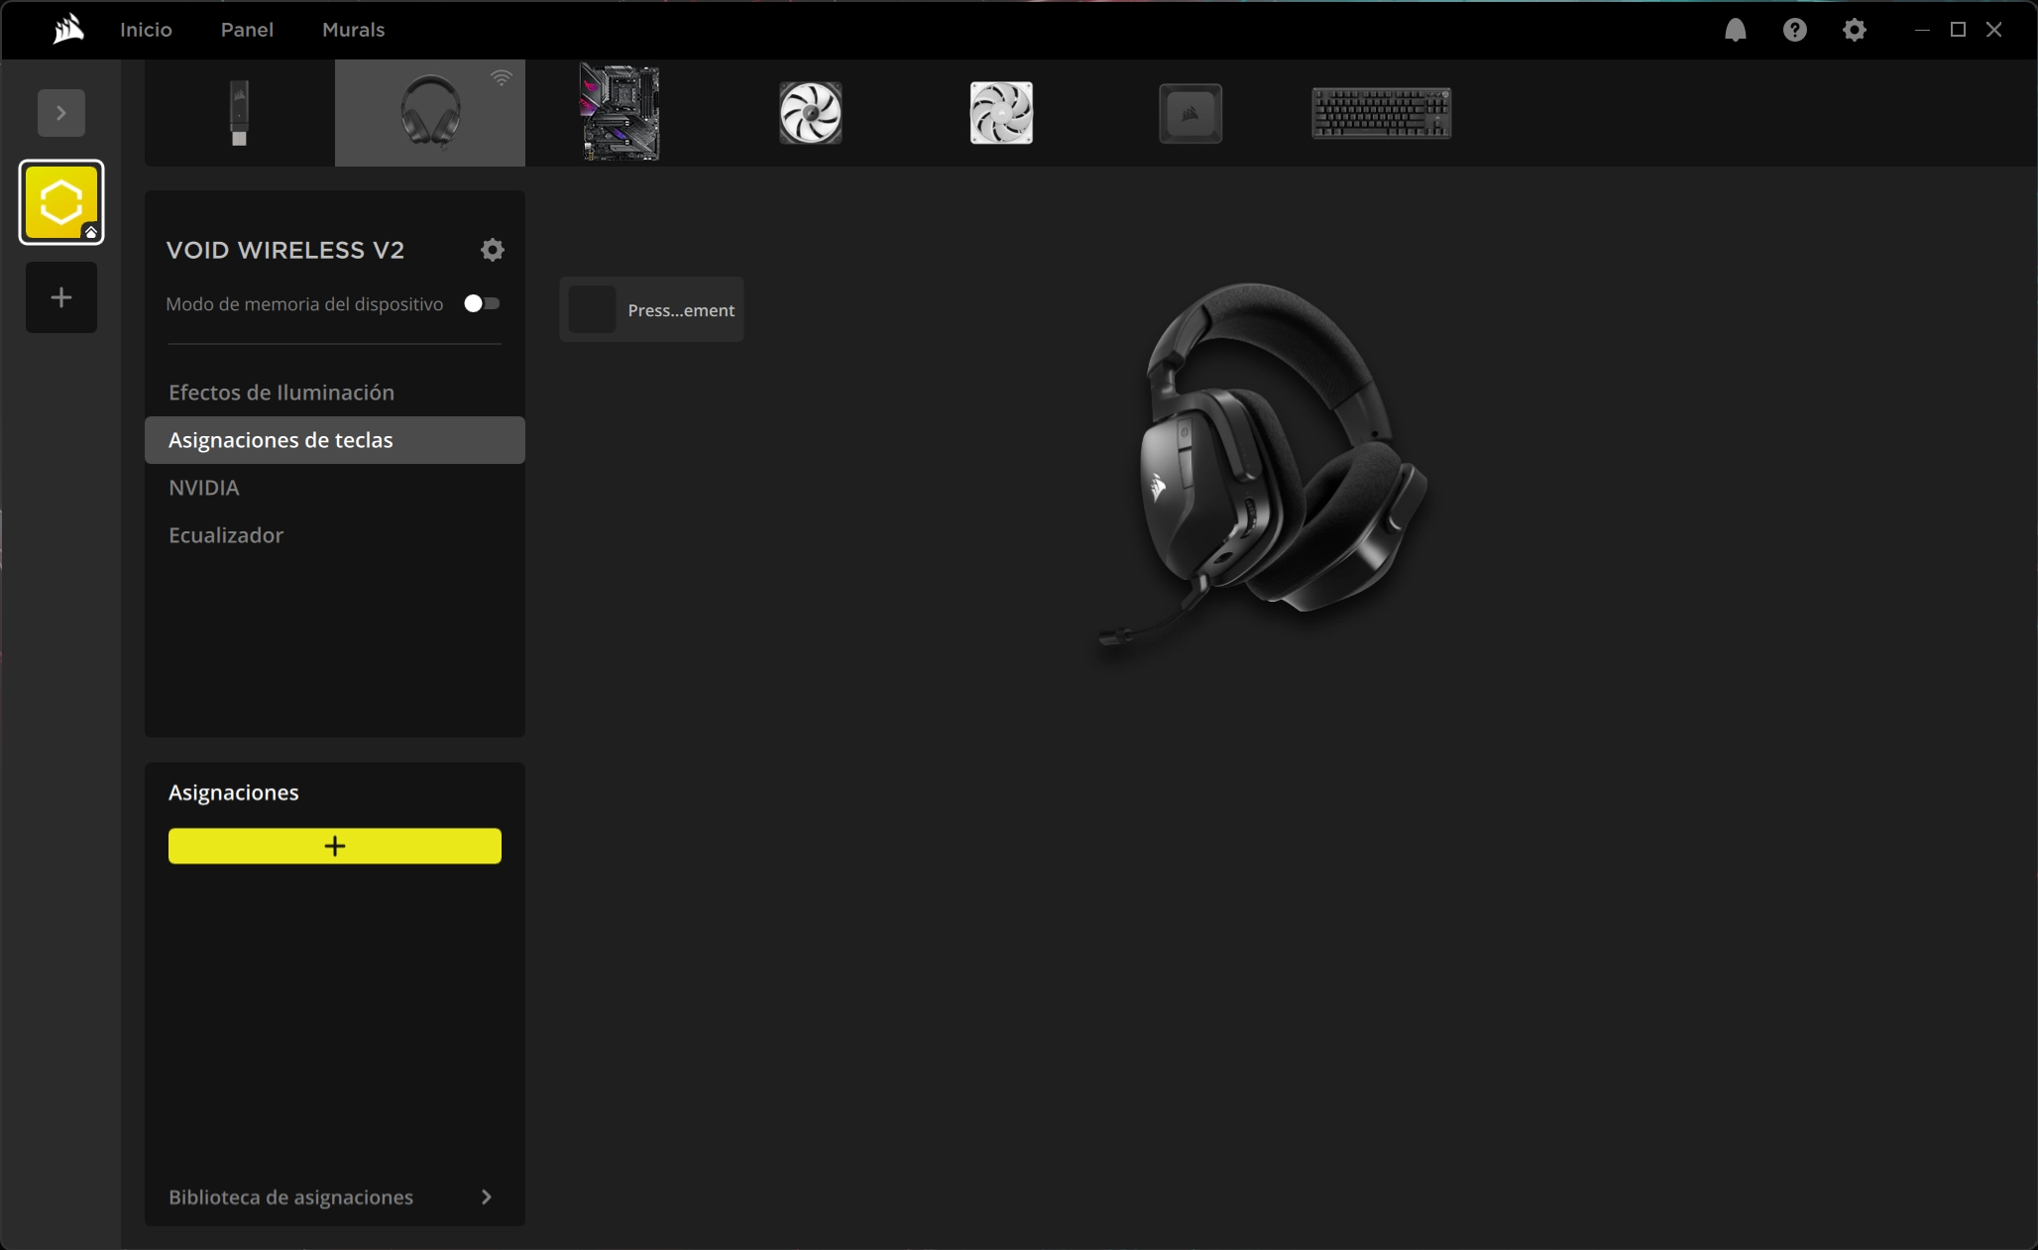The image size is (2038, 1250).
Task: Expand Biblioteca de asignaciones chevron
Action: 486,1197
